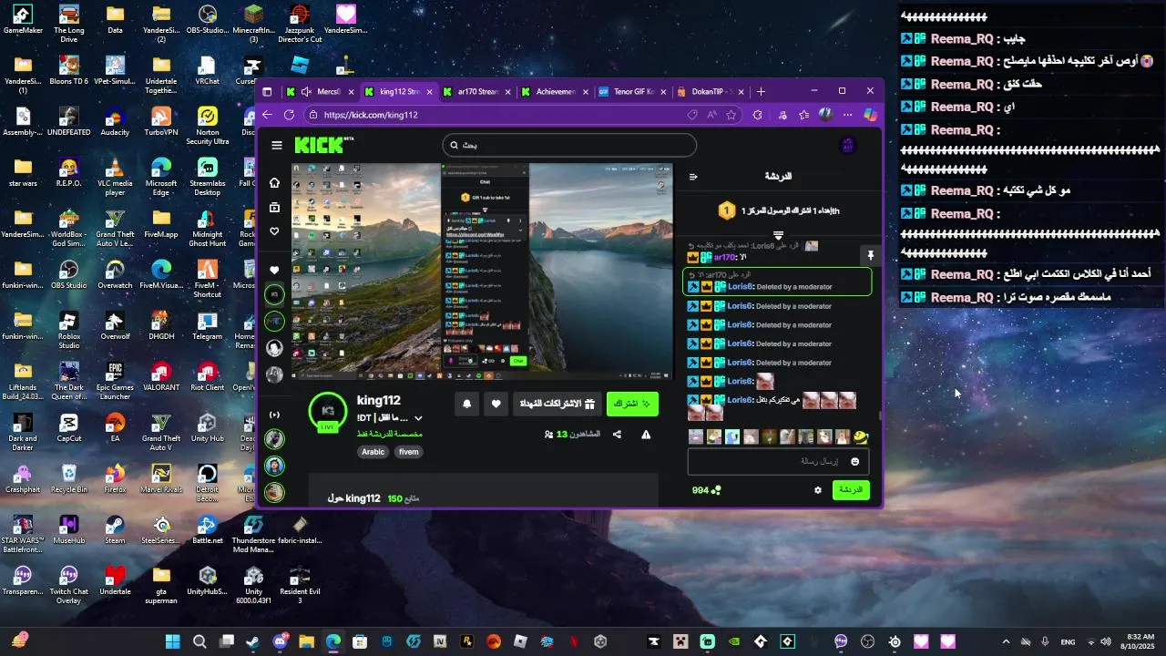Mute the Mercs0 tab via speaker icon

coord(307,91)
